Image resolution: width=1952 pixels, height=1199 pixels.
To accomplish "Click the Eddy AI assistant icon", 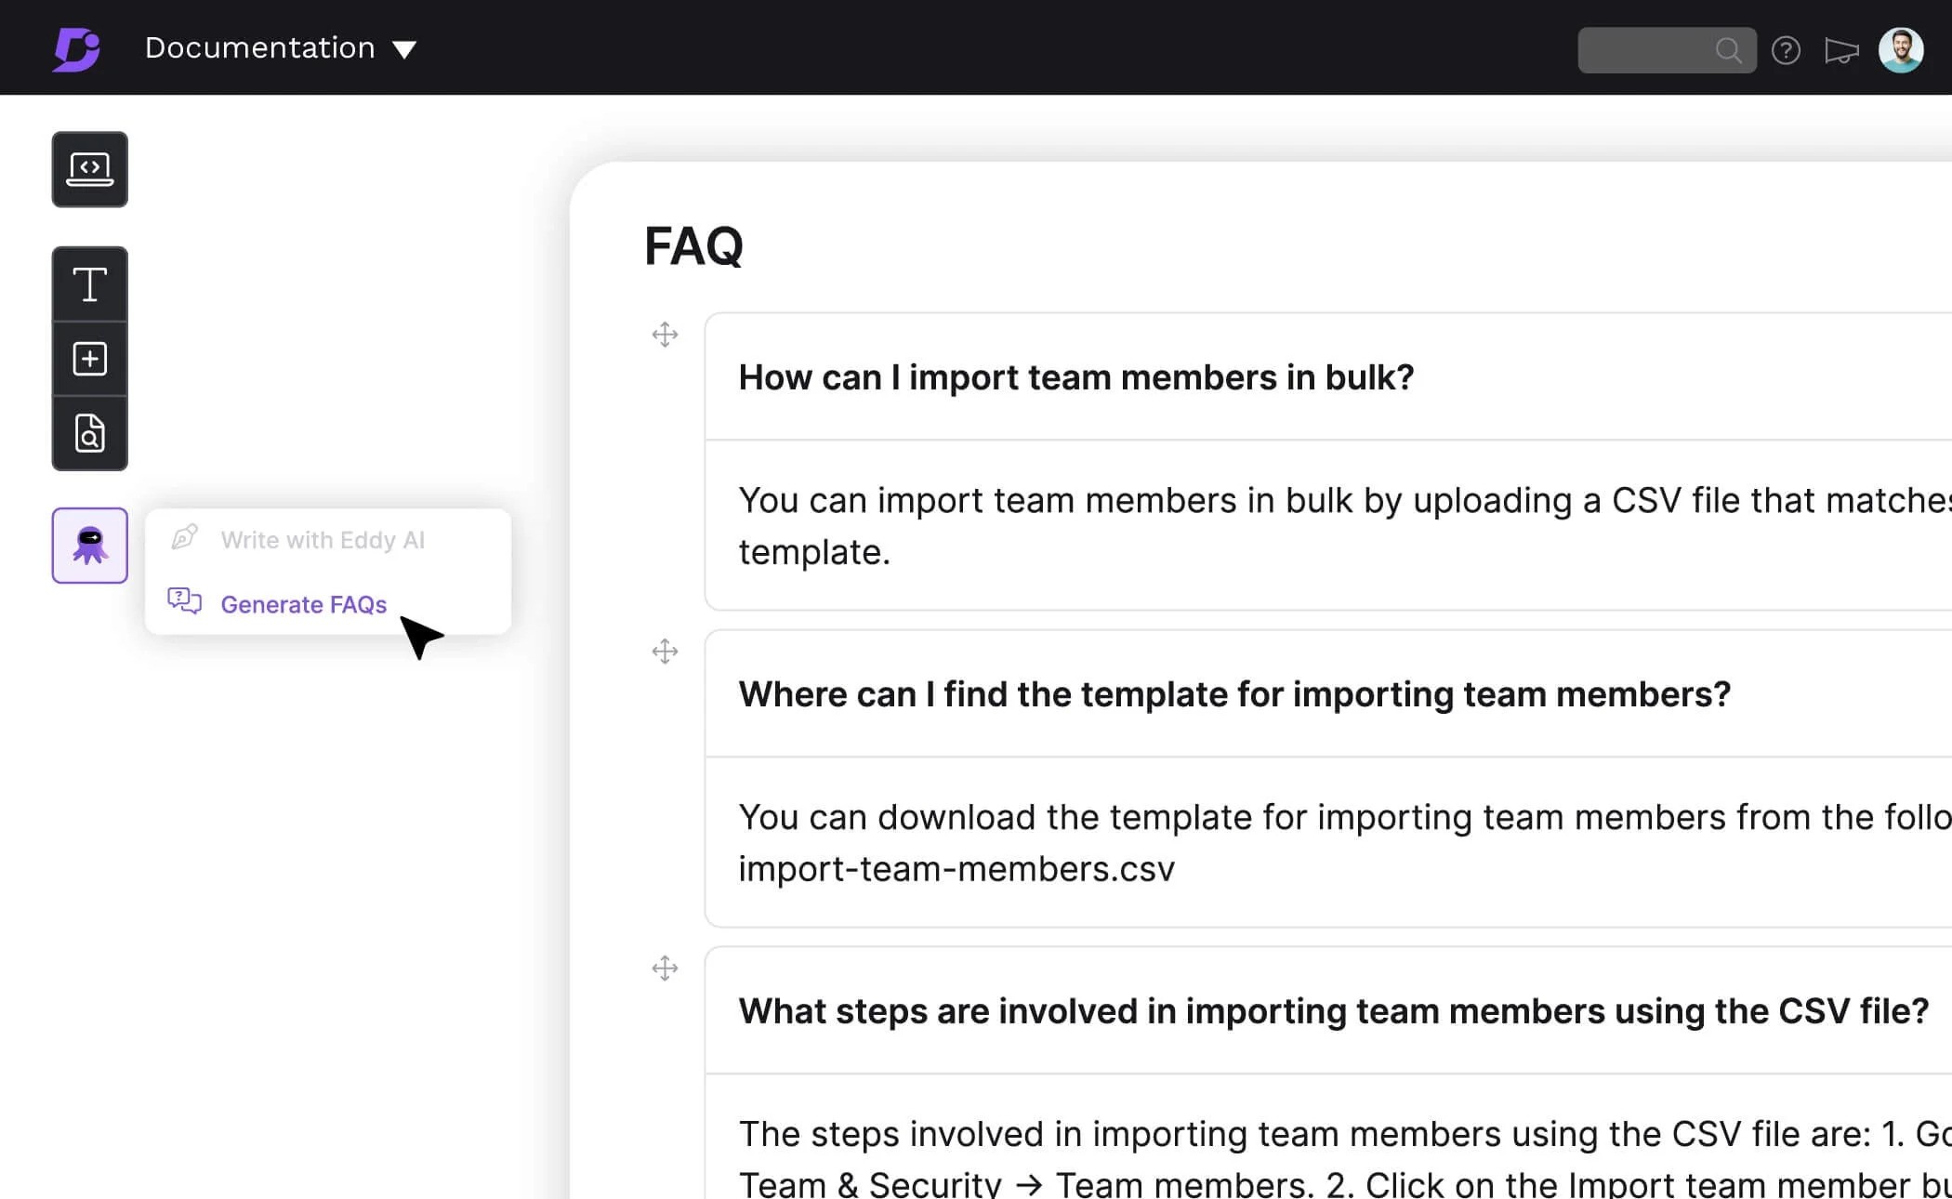I will [89, 546].
